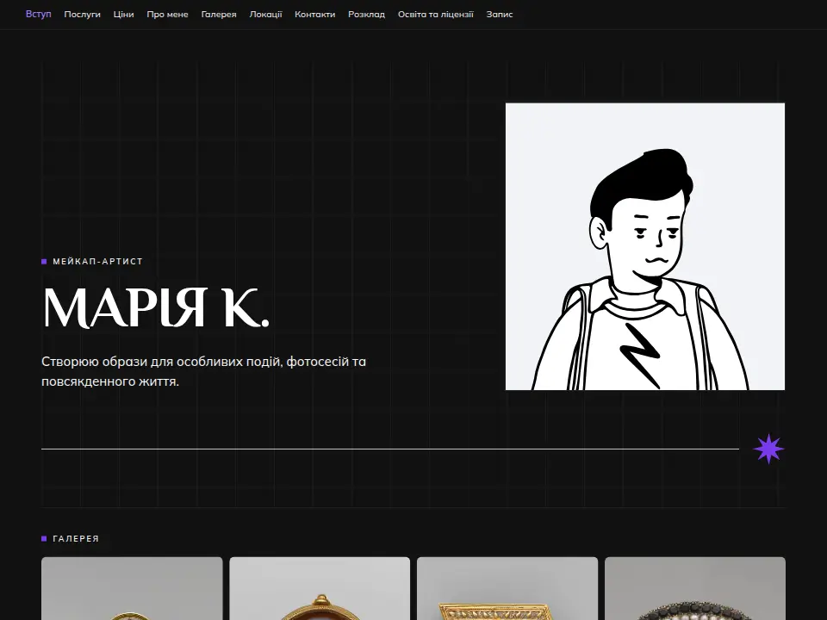827x620 pixels.
Task: Select Галерея in the top navigation
Action: (x=219, y=15)
